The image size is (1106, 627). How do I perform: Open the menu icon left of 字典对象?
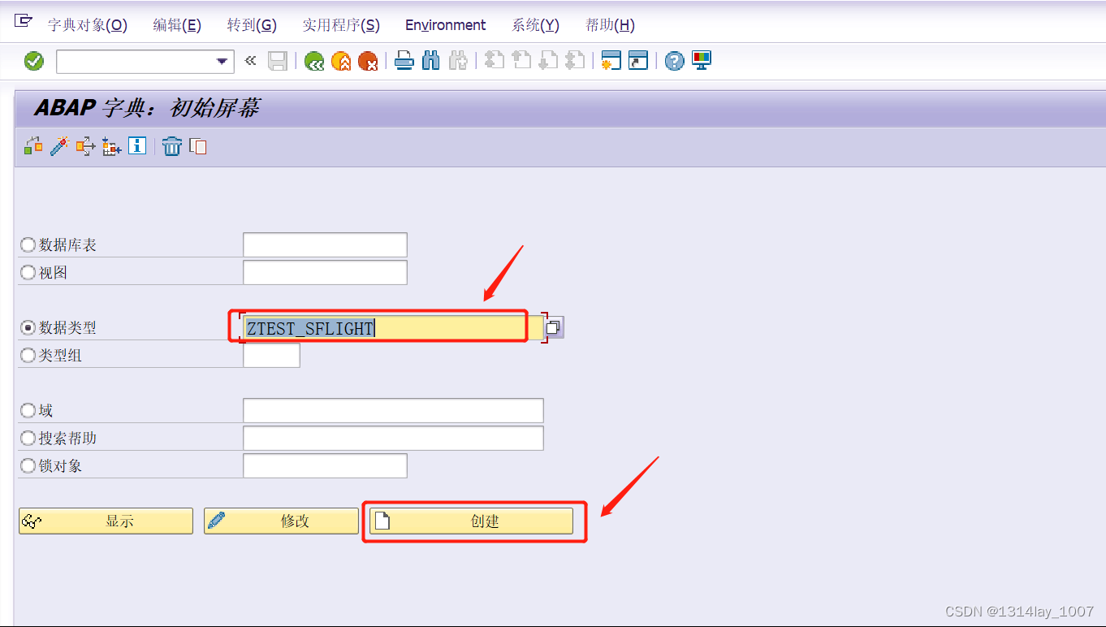click(x=24, y=22)
